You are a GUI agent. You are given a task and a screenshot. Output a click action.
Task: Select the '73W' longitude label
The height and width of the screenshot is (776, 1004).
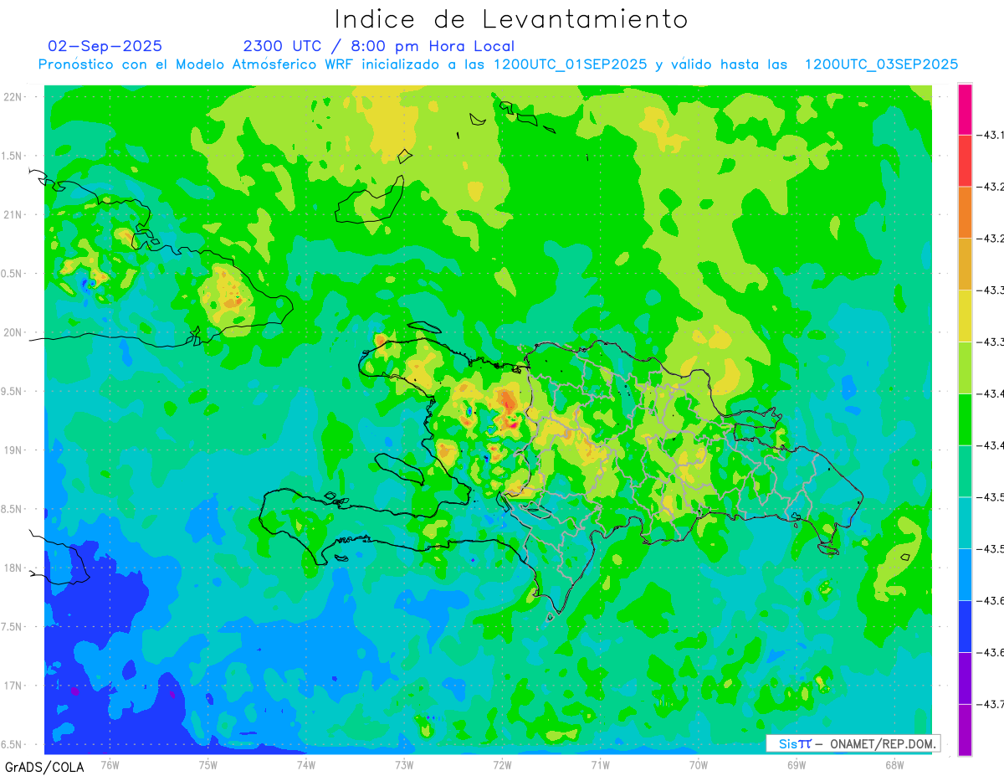click(x=404, y=765)
